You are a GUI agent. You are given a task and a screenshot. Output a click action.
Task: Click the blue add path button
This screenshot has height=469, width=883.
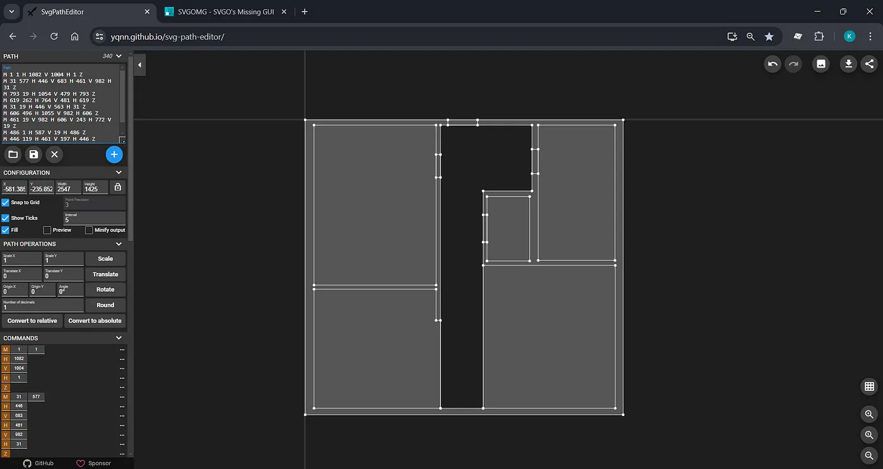[x=114, y=154]
